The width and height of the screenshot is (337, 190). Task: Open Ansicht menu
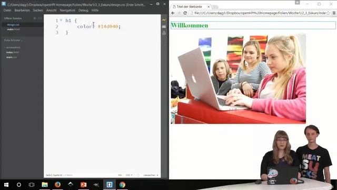52,11
